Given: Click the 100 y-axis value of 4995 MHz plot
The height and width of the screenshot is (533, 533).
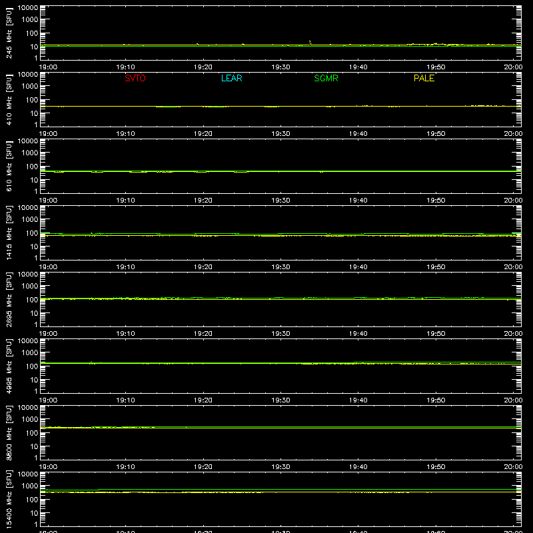Looking at the screenshot, I should point(32,366).
